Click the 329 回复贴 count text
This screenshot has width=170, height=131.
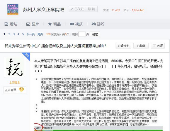tap(52, 34)
